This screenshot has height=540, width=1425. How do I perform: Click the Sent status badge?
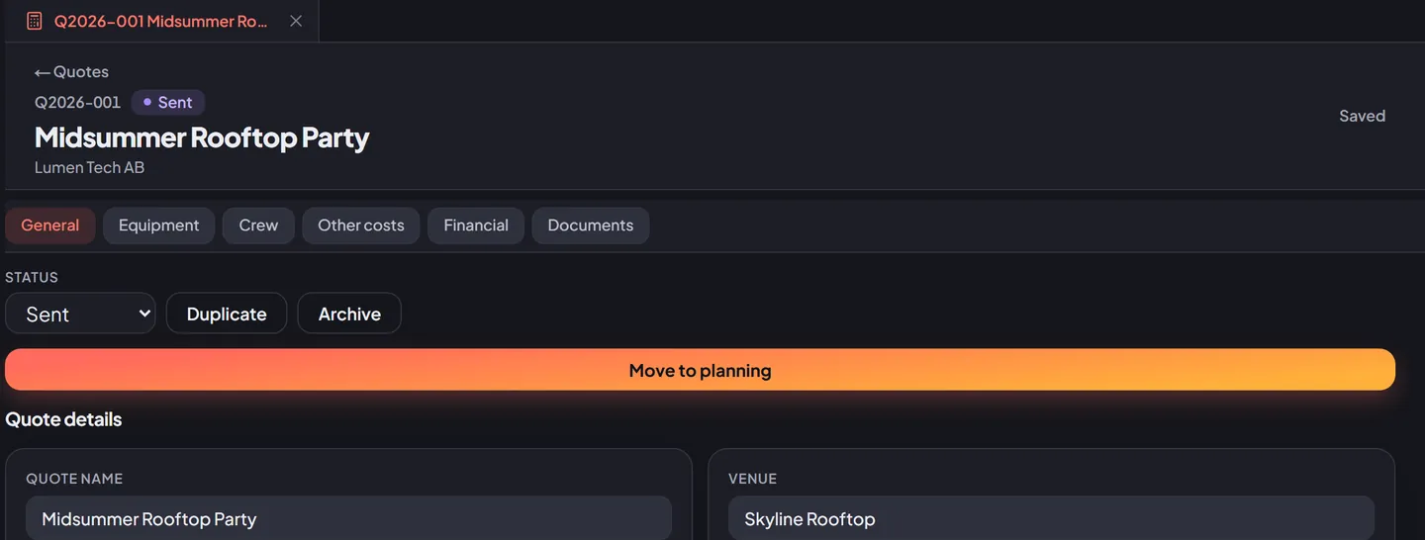click(x=167, y=102)
